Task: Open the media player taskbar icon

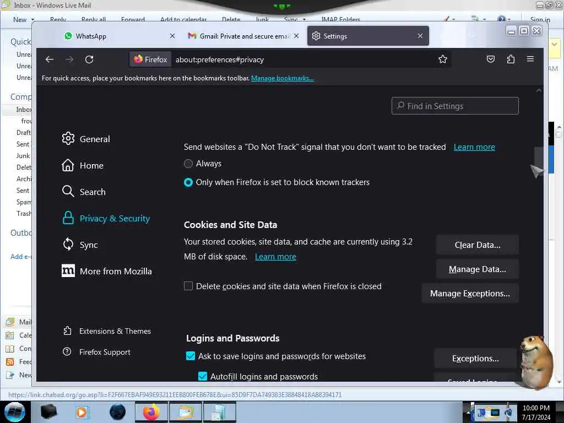Action: [82, 412]
